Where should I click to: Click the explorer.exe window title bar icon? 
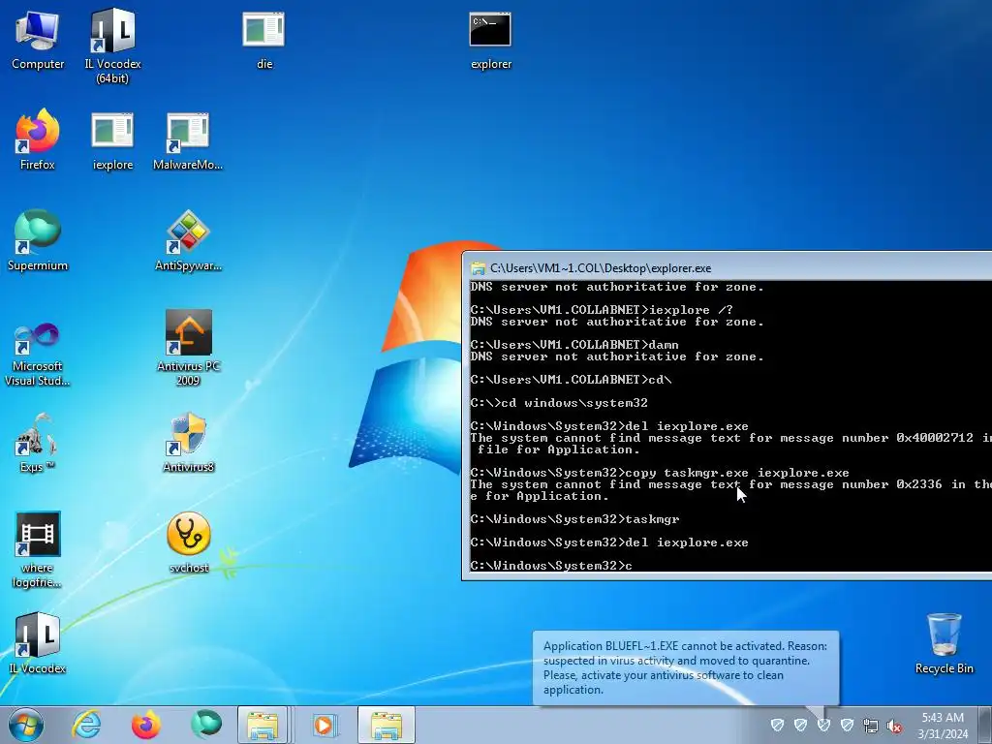click(478, 268)
